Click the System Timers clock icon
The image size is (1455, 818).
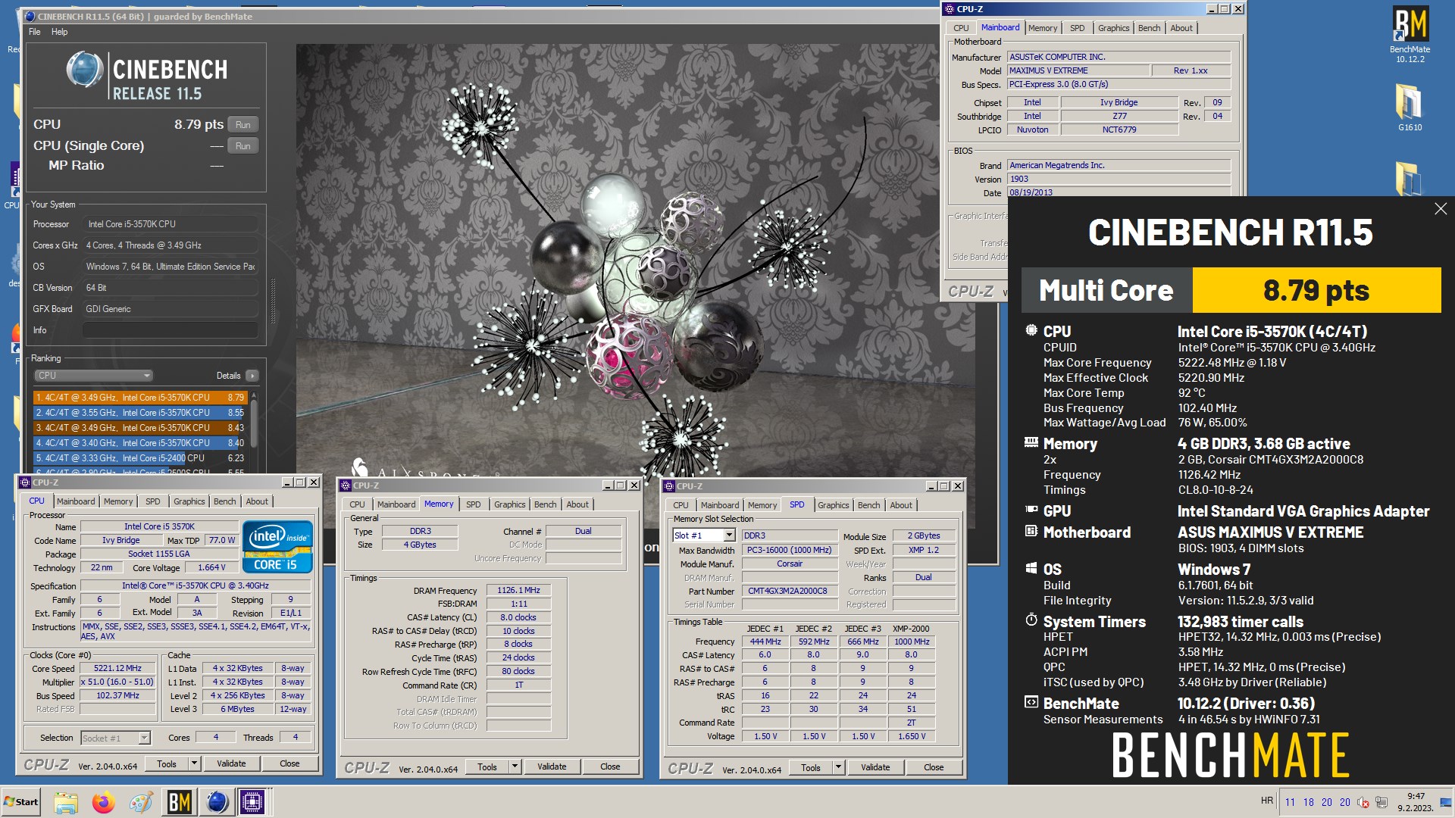tap(1031, 620)
